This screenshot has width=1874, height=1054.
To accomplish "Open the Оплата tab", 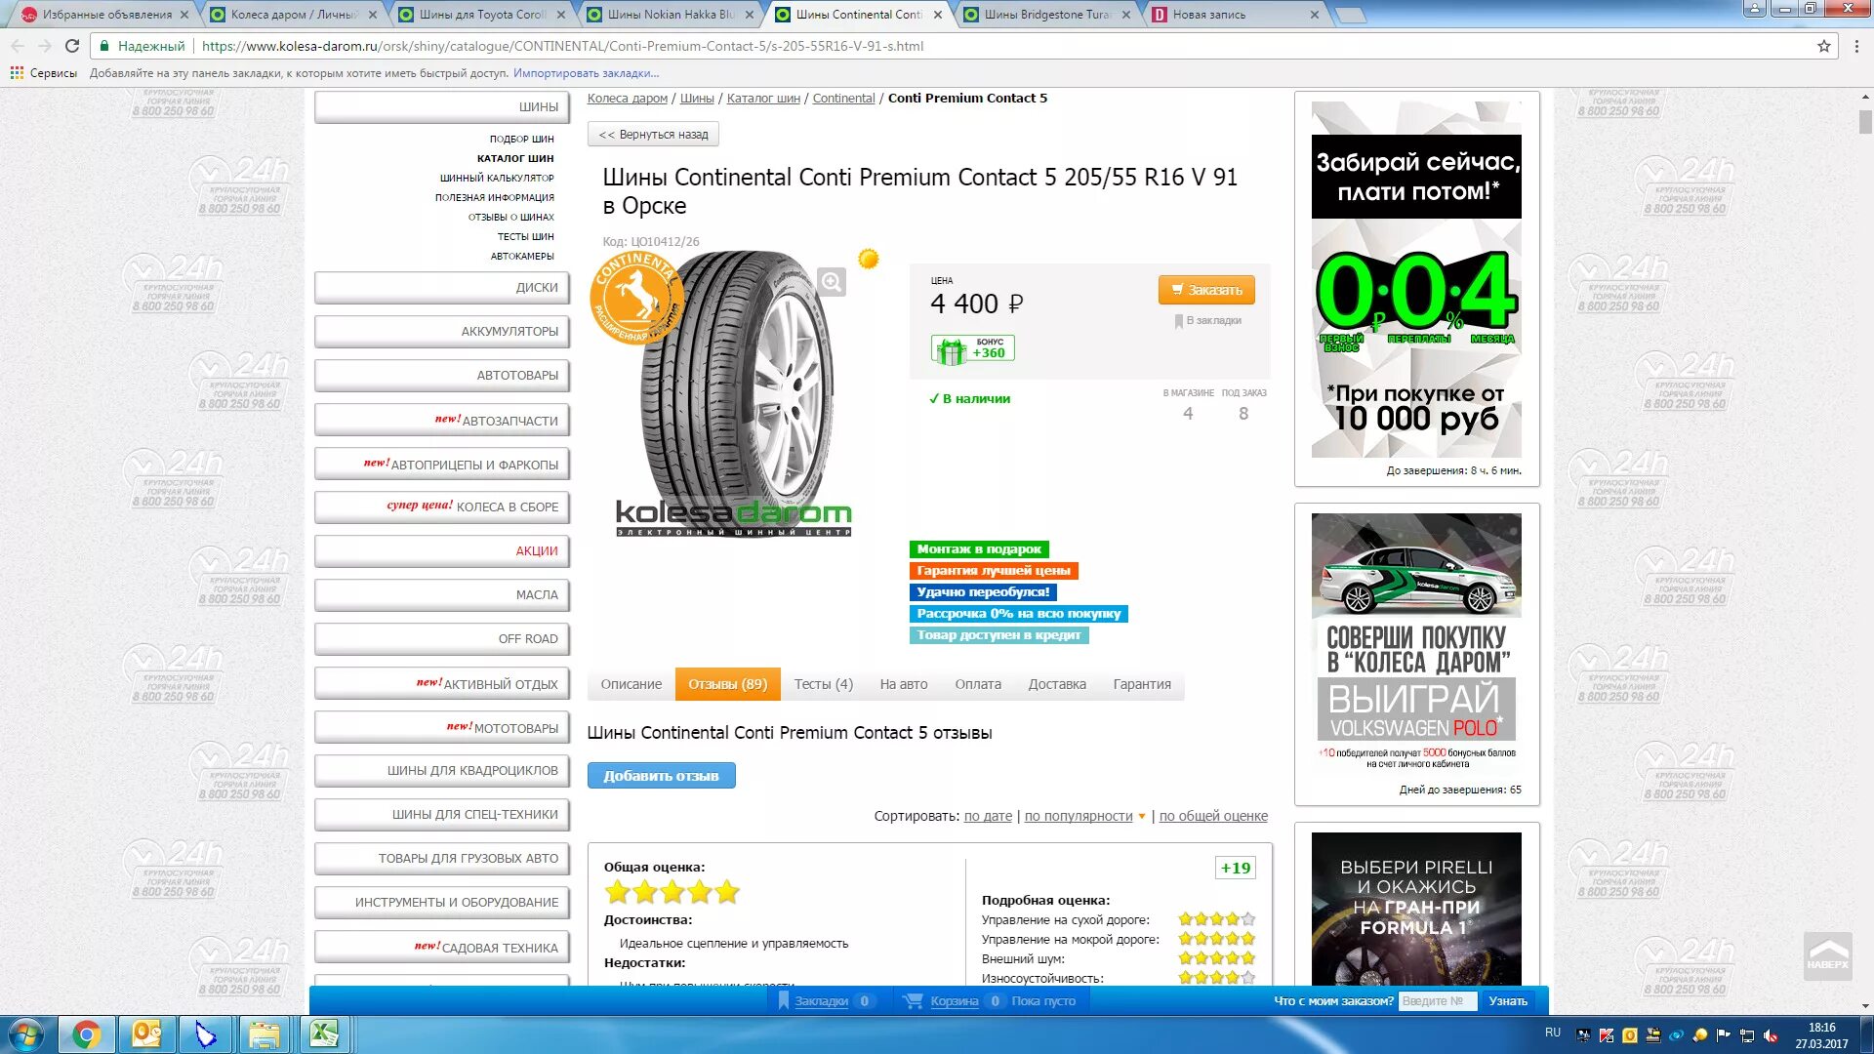I will tap(978, 684).
